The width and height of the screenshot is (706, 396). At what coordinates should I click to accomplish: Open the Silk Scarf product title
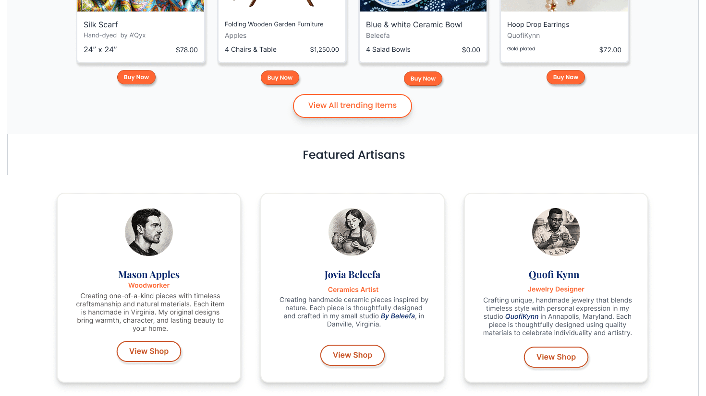[x=101, y=25]
